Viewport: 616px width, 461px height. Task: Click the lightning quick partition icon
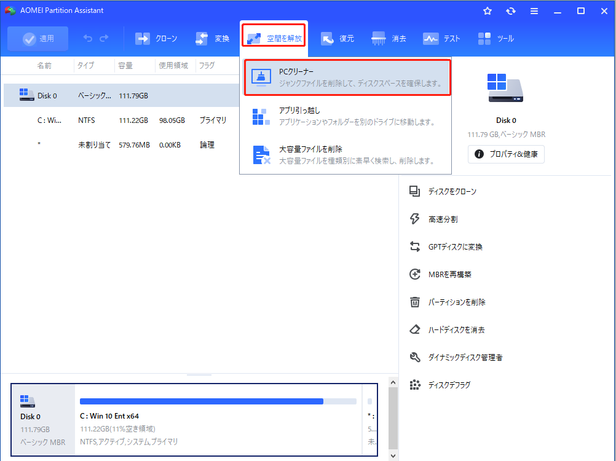point(415,219)
